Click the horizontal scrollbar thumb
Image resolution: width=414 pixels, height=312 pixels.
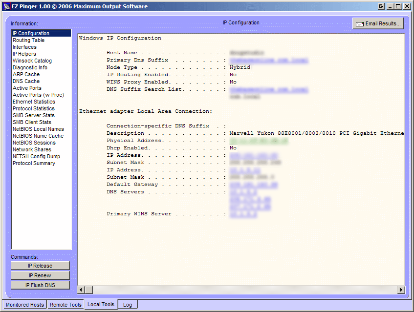click(89, 290)
